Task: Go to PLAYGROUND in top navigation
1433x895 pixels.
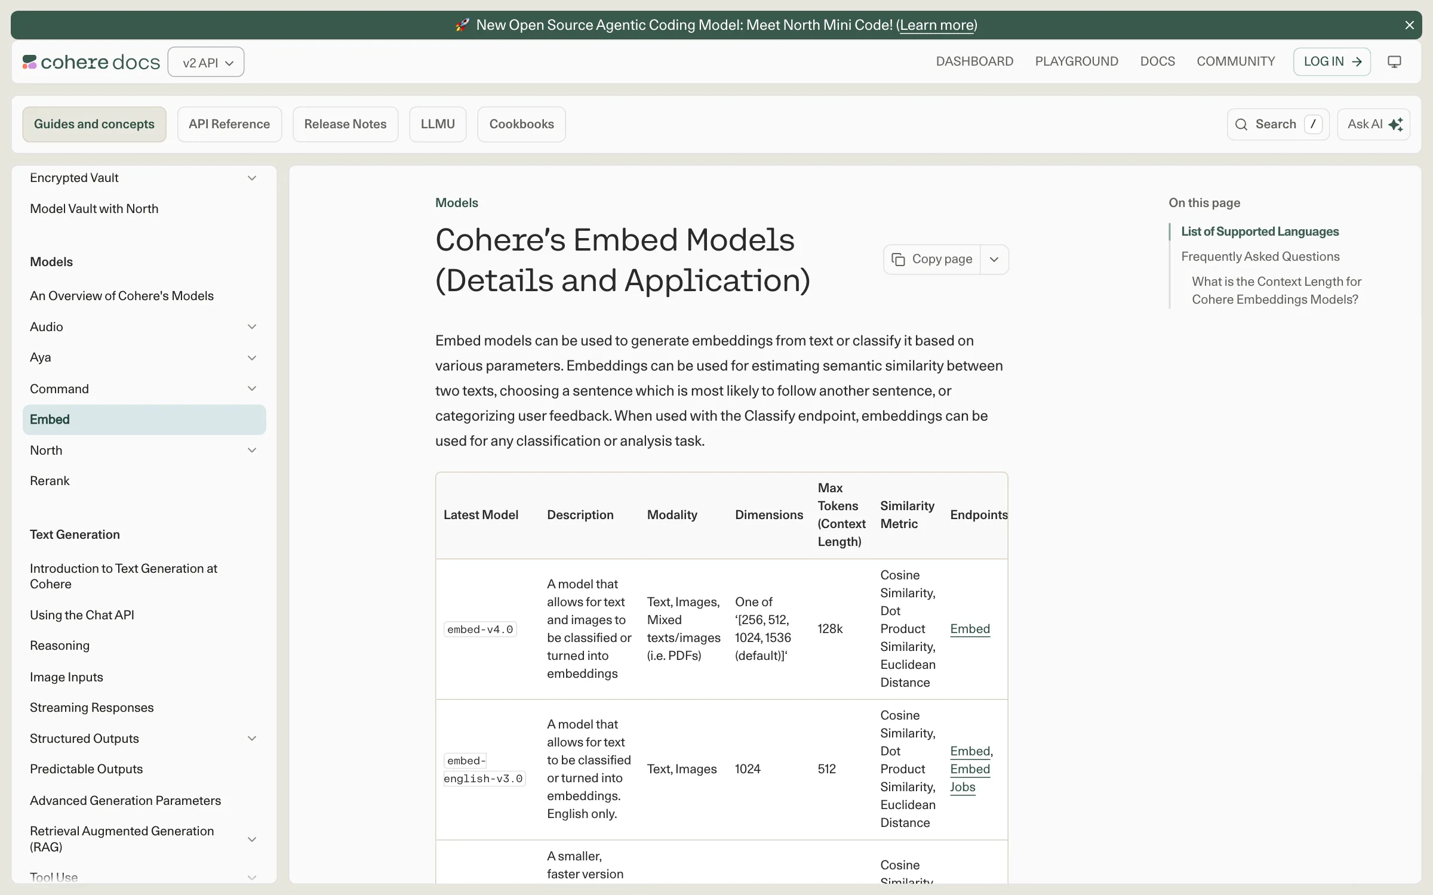Action: click(x=1077, y=61)
